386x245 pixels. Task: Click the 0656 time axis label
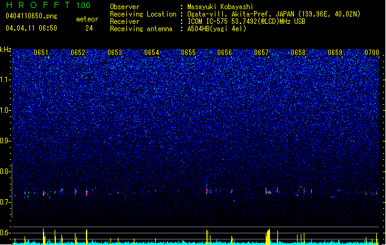(x=225, y=53)
